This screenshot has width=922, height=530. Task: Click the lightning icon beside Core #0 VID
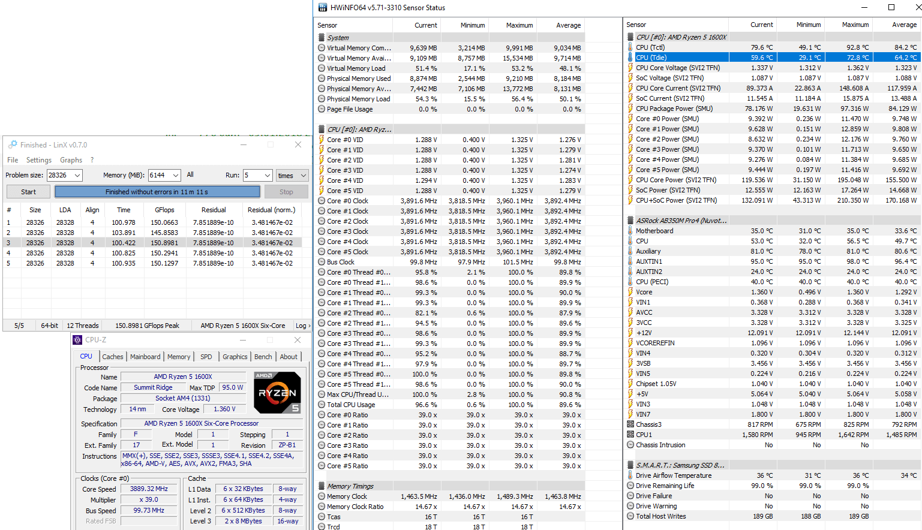point(322,140)
